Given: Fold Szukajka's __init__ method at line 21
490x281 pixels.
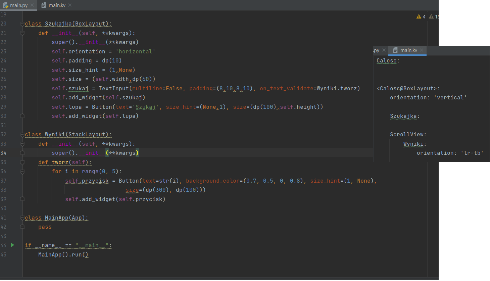Looking at the screenshot, I should click(22, 33).
